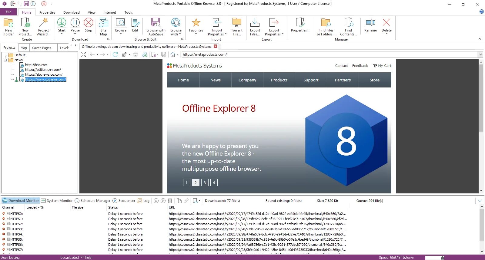The image size is (485, 260).
Task: Click the New Folder ribbon icon
Action: tap(8, 27)
